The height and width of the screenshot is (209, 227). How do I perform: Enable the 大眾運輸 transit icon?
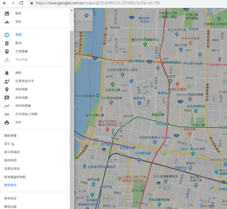7,51
